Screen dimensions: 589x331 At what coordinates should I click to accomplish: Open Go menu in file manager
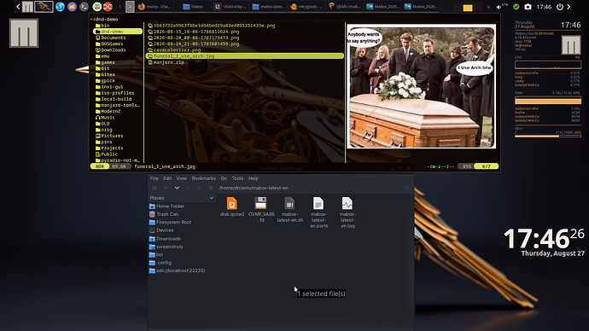tap(224, 178)
